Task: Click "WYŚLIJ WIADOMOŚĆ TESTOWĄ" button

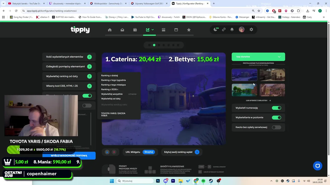Action: coord(69,155)
